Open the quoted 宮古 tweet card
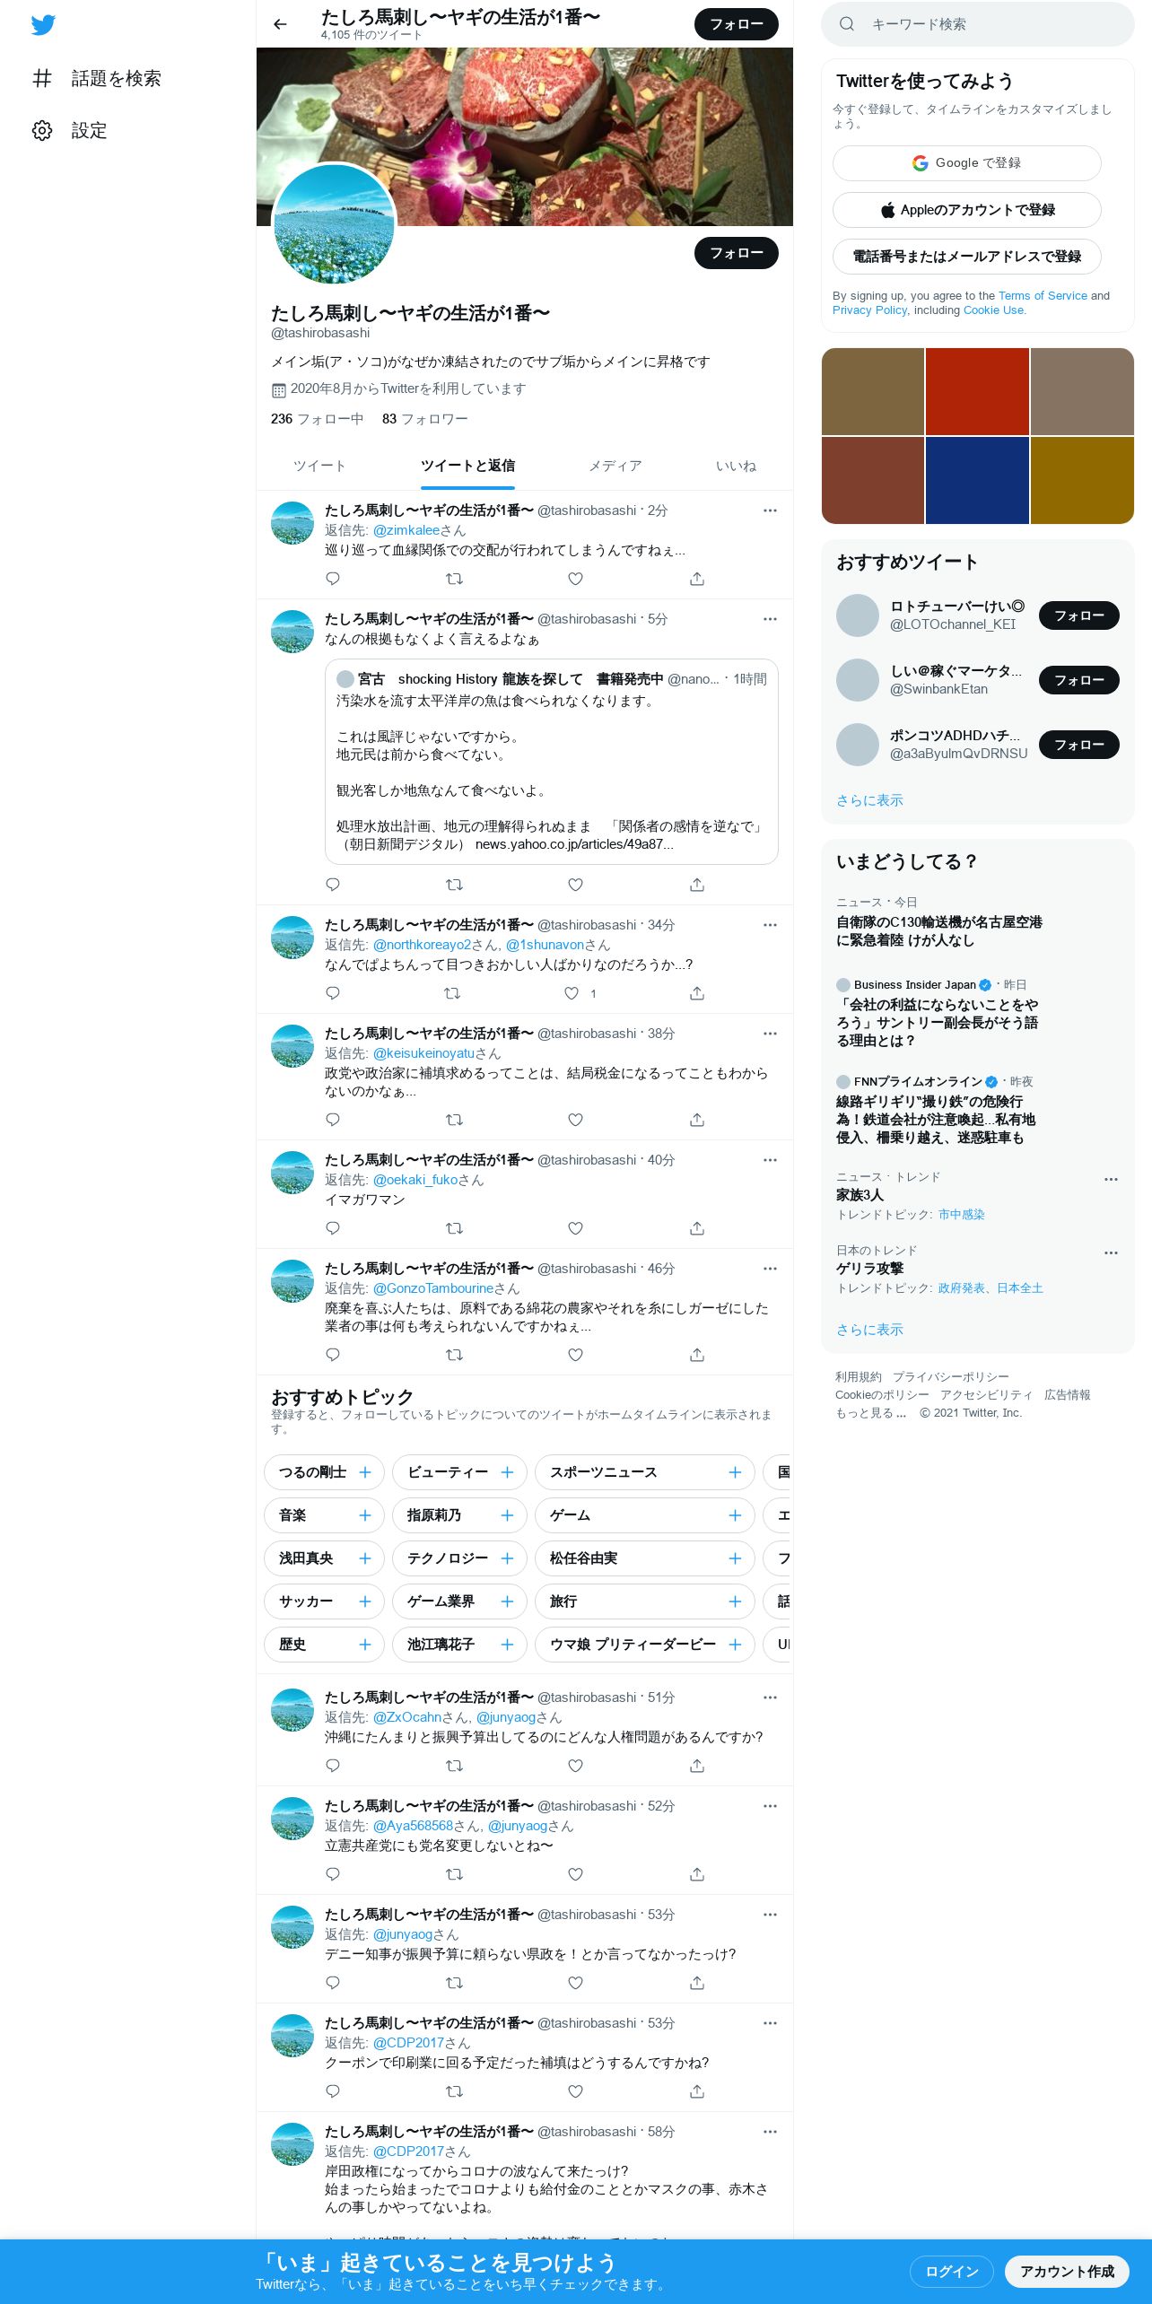The height and width of the screenshot is (2304, 1152). (551, 762)
